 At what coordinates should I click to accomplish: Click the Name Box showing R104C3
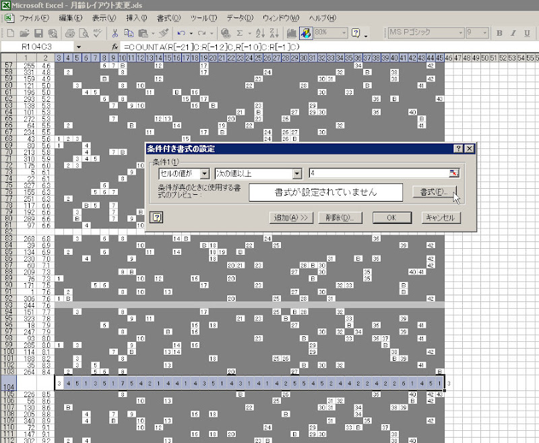point(37,47)
